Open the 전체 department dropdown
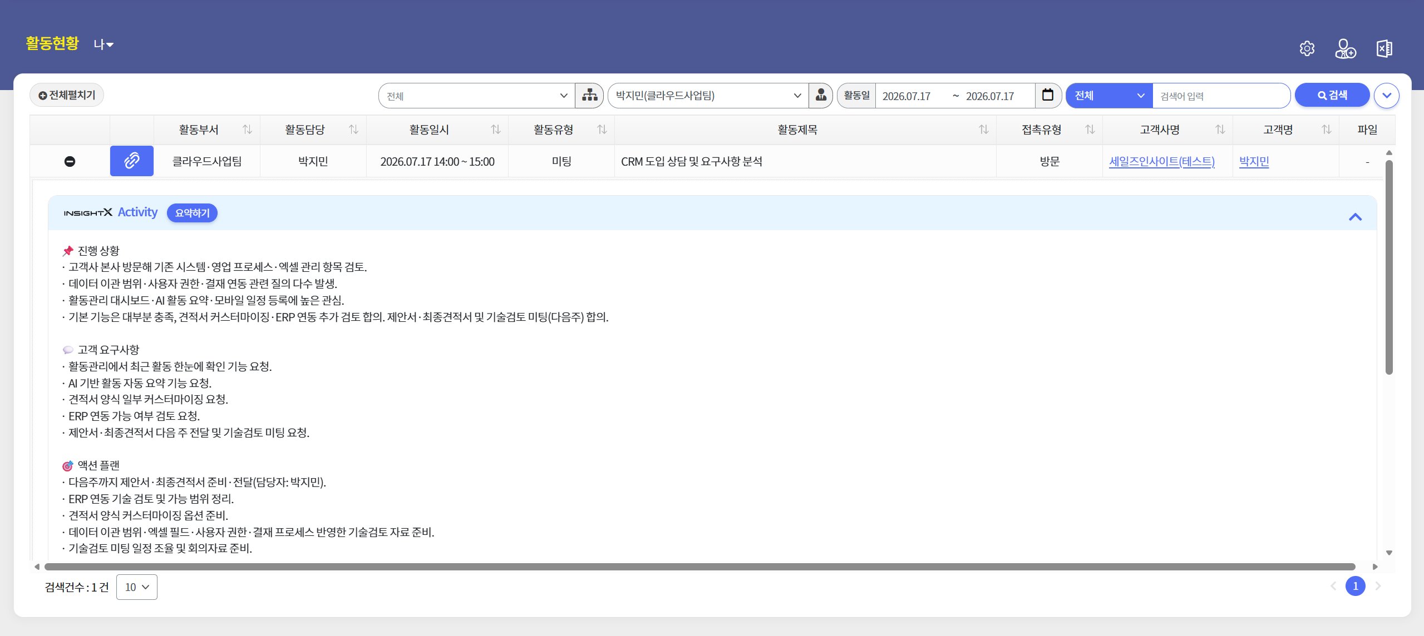Image resolution: width=1424 pixels, height=636 pixels. (x=477, y=96)
